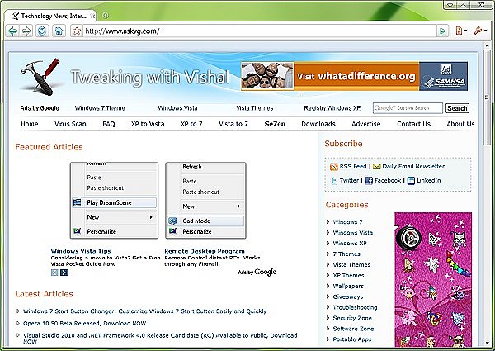Open Virus Scan in the site navigation

pos(70,124)
